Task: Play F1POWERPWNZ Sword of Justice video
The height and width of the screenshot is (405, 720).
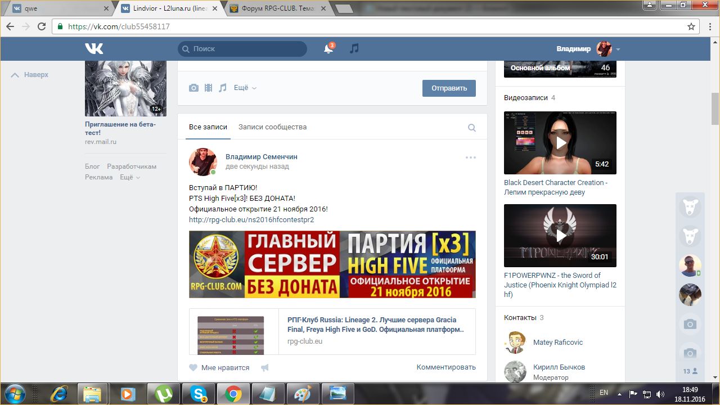Action: pyautogui.click(x=560, y=236)
